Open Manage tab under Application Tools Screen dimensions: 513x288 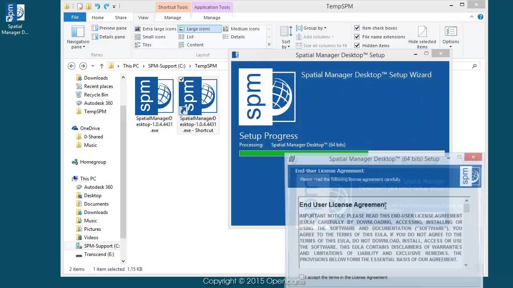tap(212, 18)
